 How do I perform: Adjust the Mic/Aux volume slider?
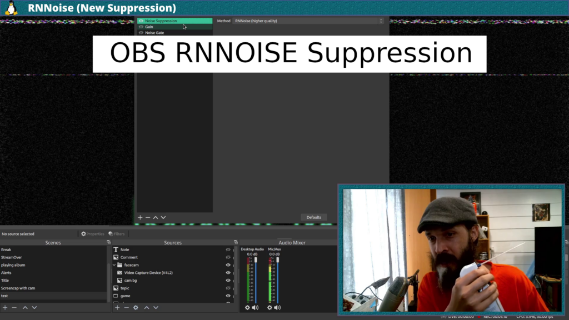click(x=278, y=280)
